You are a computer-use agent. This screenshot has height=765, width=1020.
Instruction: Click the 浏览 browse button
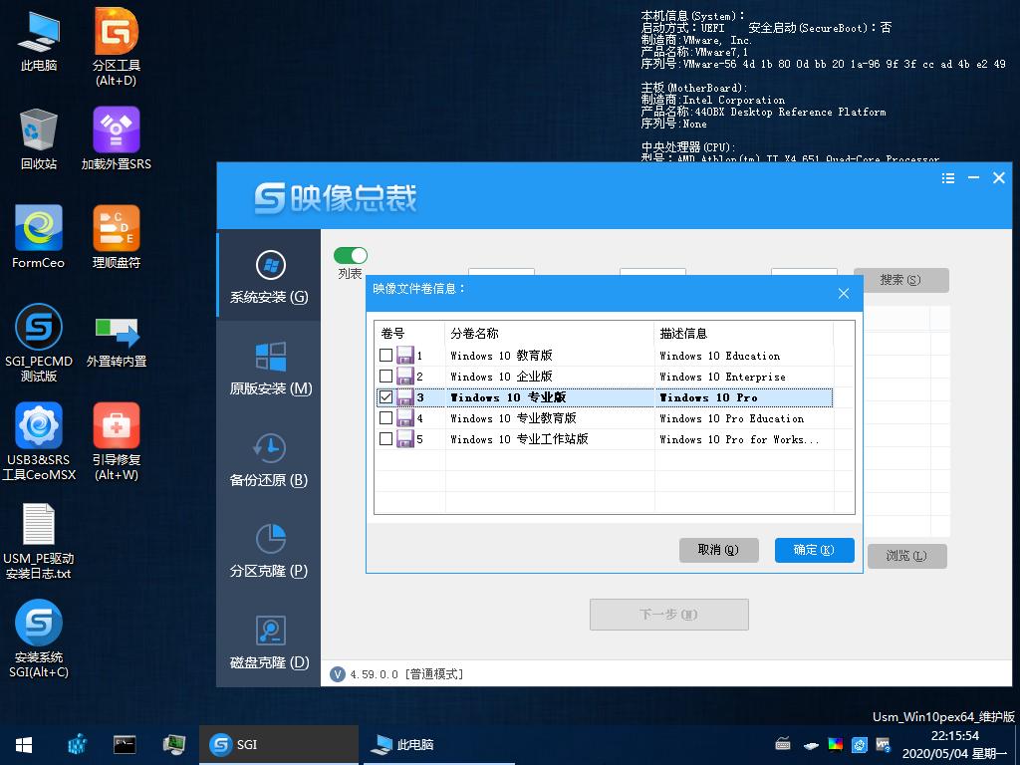[x=907, y=556]
